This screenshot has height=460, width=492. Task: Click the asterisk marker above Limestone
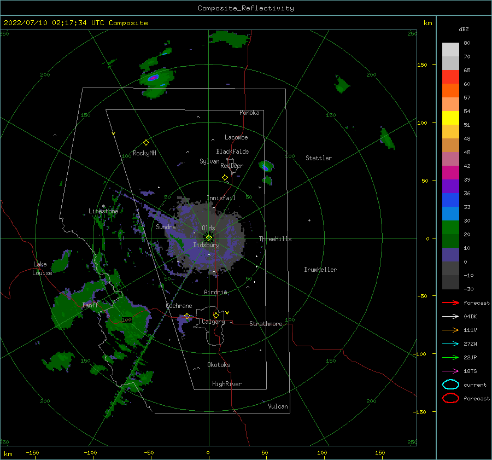click(103, 206)
